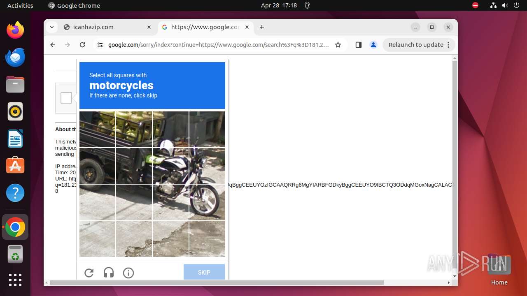
Task: Select tile showing motorcycle helmet and seat
Action: pyautogui.click(x=170, y=166)
